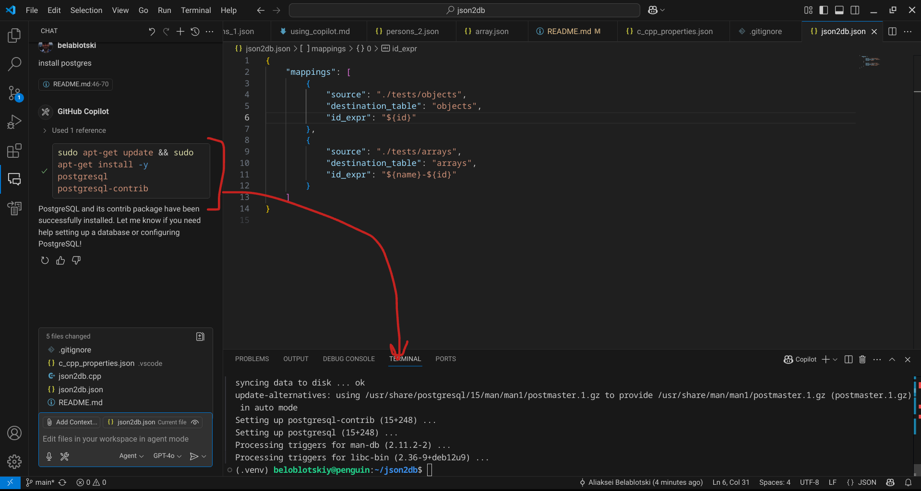Toggle secondary side bar visibility

(x=855, y=10)
